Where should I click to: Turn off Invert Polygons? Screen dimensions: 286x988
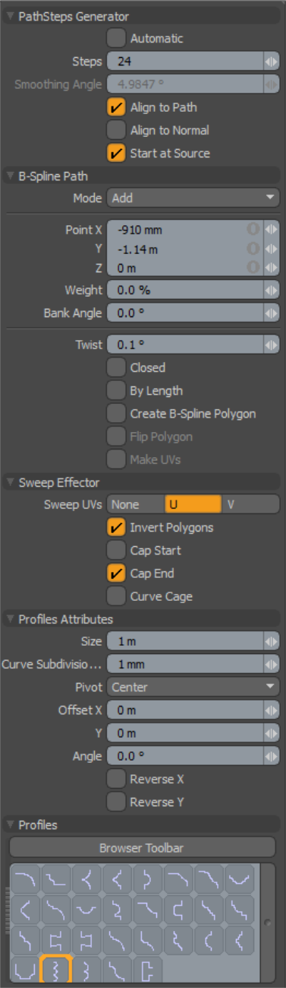tap(116, 527)
